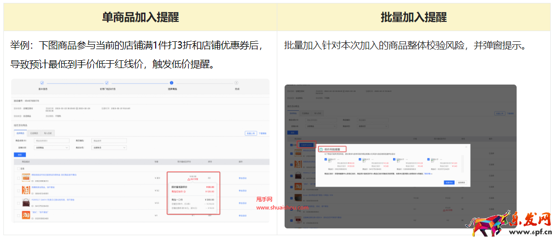The image size is (557, 242).
Task: Tick checkbox of the bottom ¥1 product row
Action: tap(18, 215)
